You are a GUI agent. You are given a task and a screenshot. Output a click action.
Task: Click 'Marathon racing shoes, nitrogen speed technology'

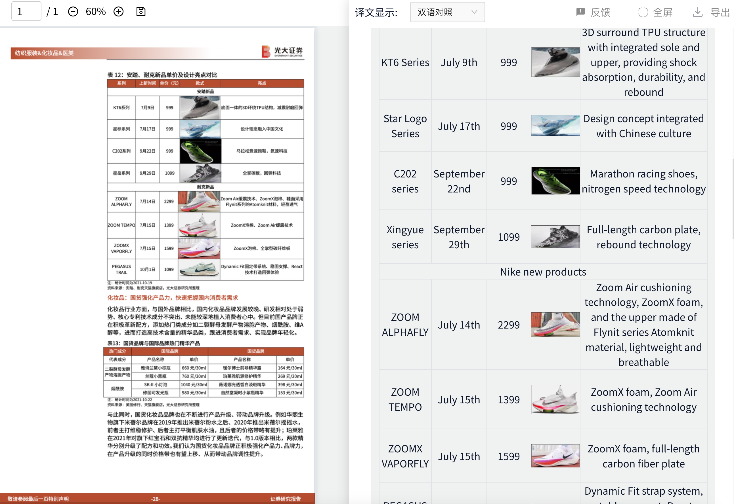click(x=643, y=181)
